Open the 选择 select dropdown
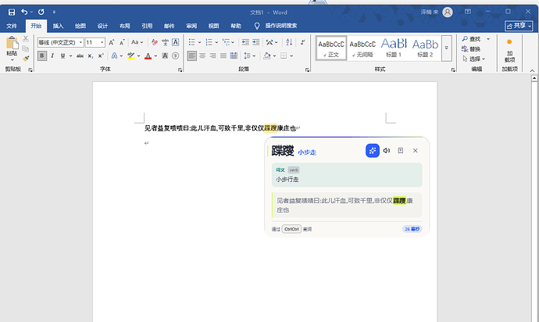This screenshot has width=539, height=322. point(473,59)
